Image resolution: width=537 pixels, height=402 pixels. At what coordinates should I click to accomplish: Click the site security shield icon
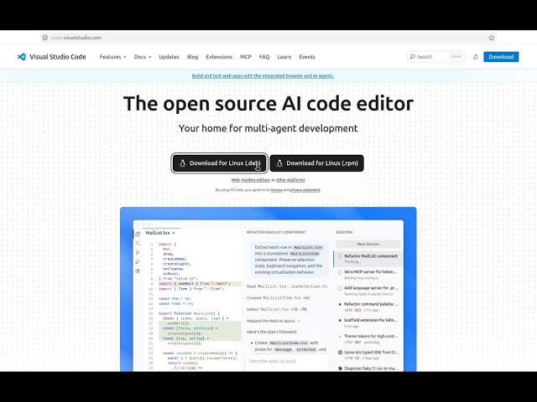point(44,38)
